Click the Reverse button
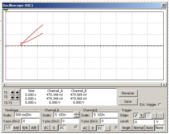Screen dimensions: 169x134 click(128, 93)
